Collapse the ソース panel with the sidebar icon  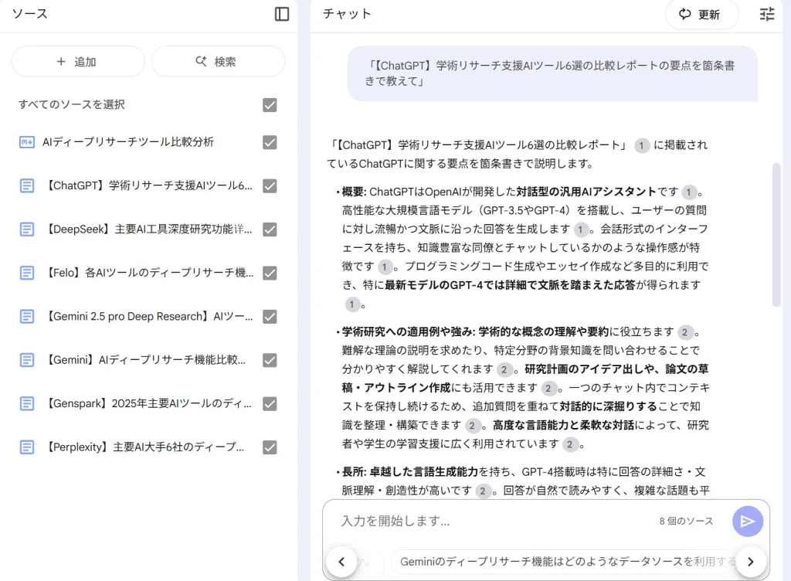click(282, 14)
